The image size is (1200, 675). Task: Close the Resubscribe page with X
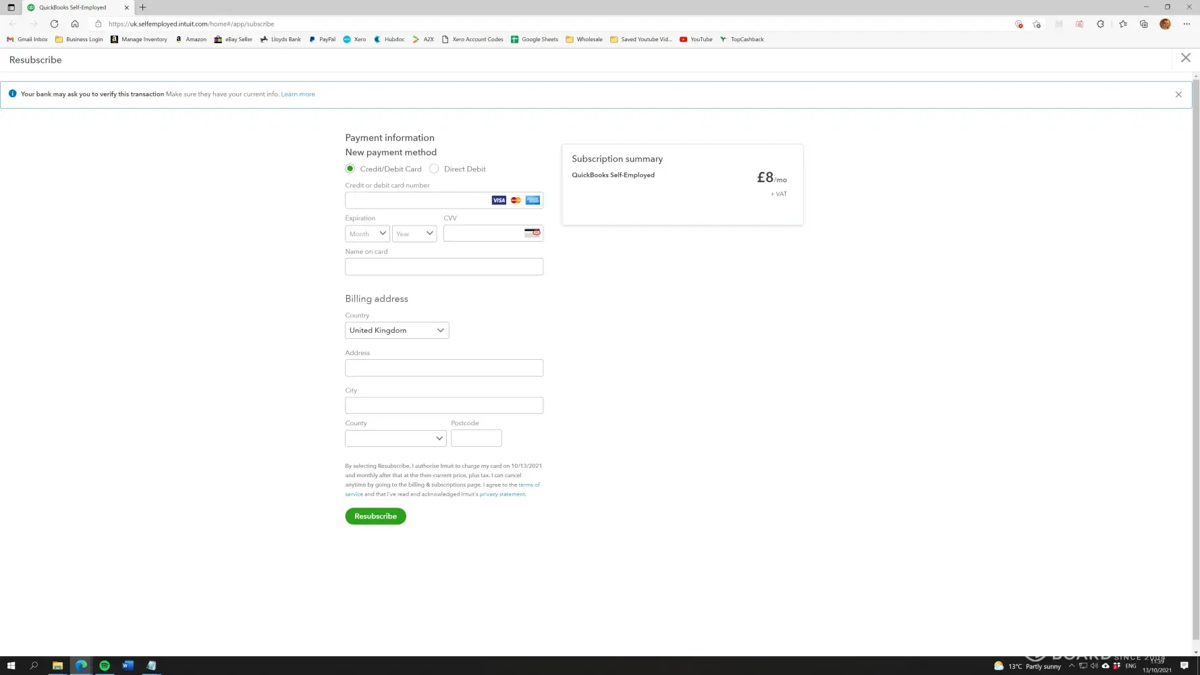[x=1185, y=58]
